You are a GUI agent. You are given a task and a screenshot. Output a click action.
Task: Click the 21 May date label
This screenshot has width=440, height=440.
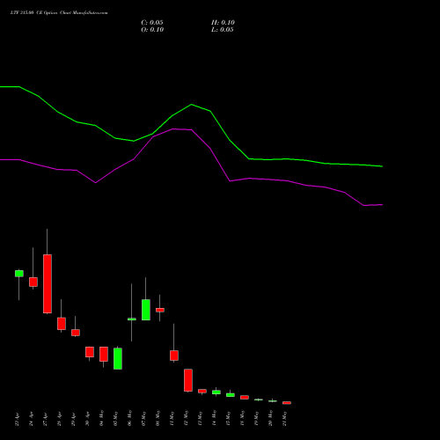click(x=285, y=418)
